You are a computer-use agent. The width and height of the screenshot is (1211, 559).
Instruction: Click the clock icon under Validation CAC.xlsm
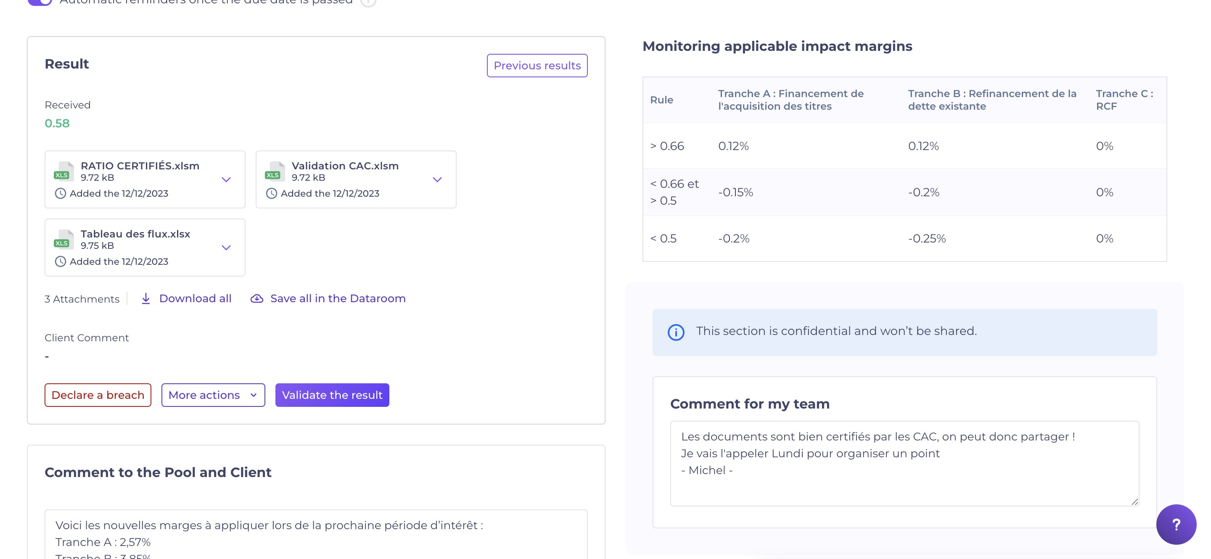271,193
